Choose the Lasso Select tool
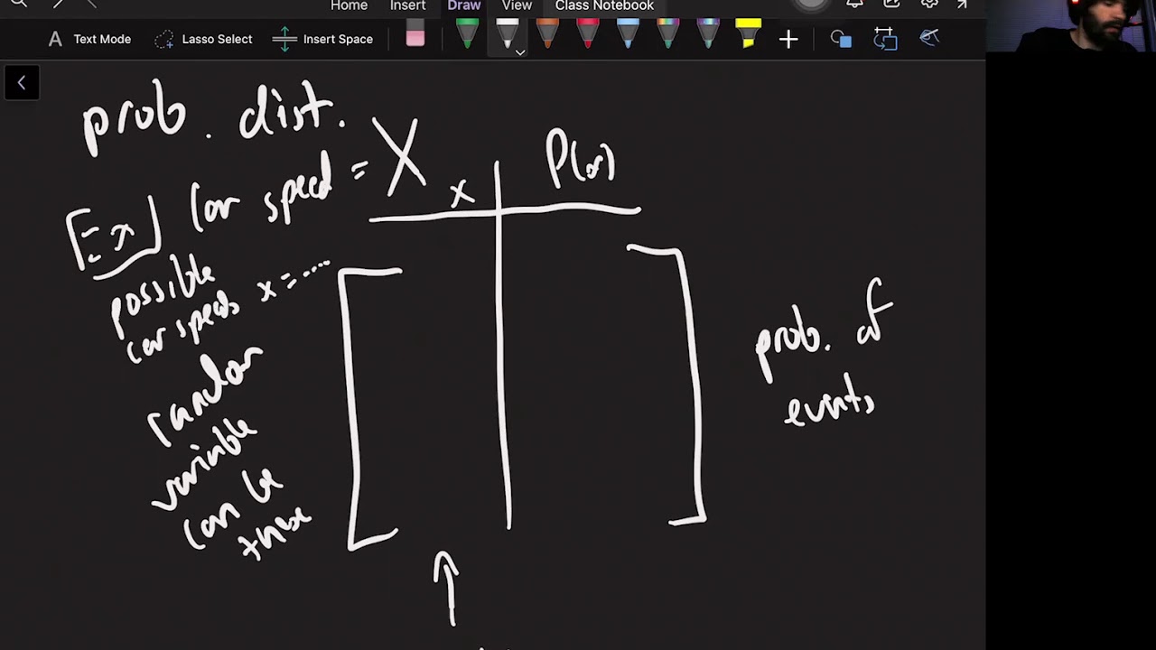This screenshot has width=1156, height=650. (x=203, y=39)
